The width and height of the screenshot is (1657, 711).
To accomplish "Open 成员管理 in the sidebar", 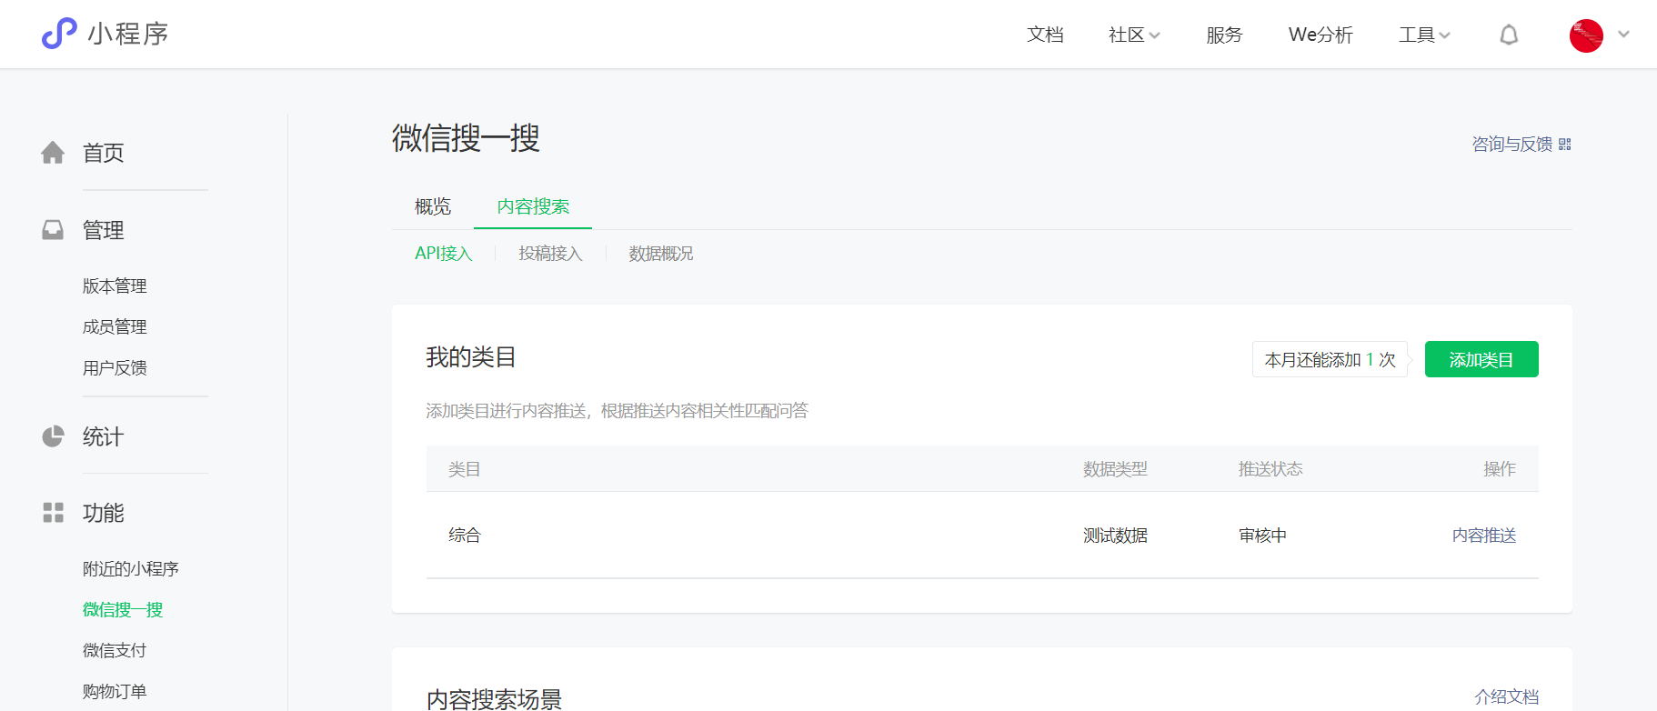I will pos(115,326).
